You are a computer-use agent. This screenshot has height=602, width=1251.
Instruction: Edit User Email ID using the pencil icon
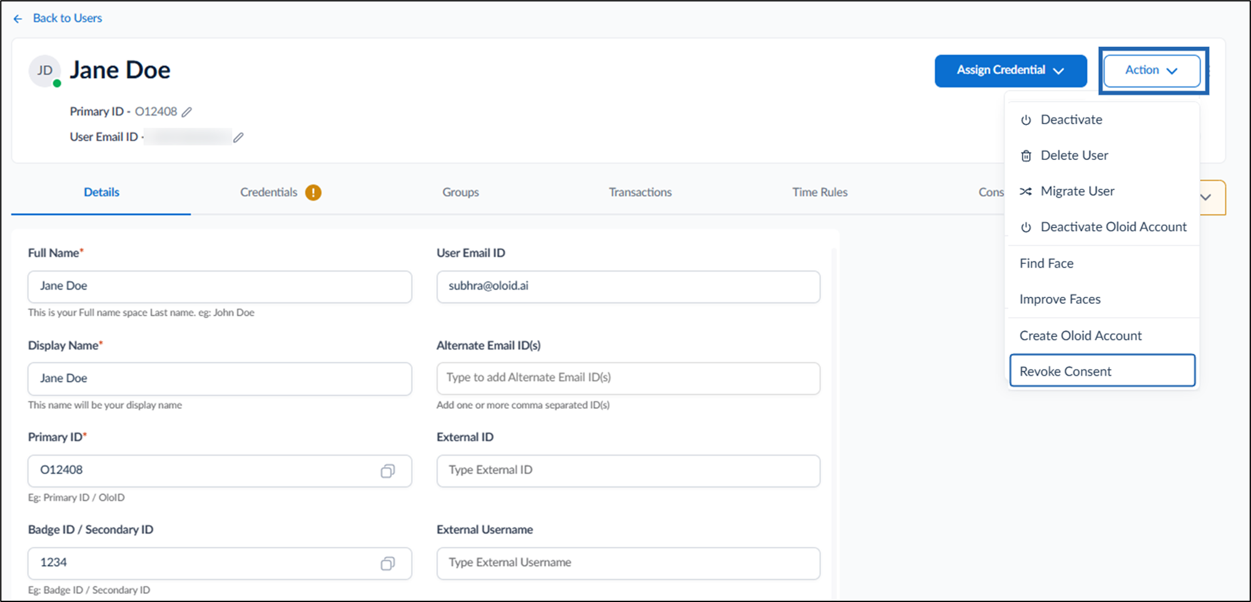pos(238,138)
